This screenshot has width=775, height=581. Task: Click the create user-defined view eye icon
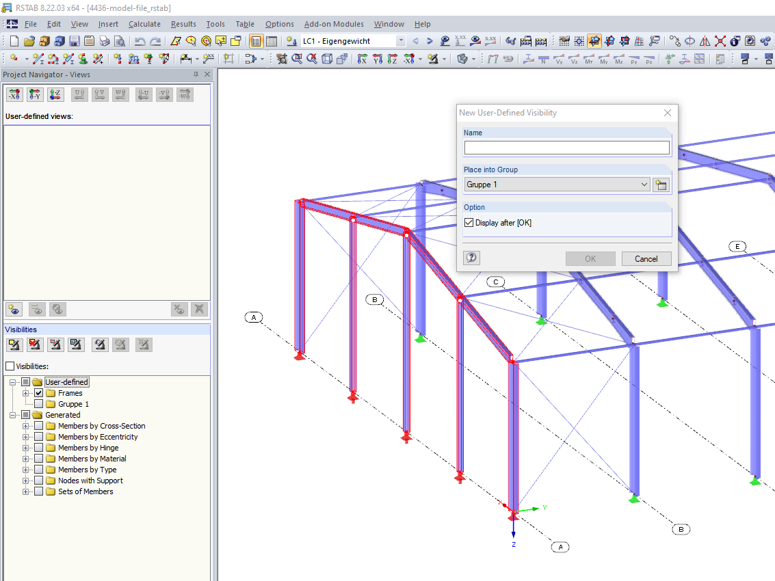14,309
